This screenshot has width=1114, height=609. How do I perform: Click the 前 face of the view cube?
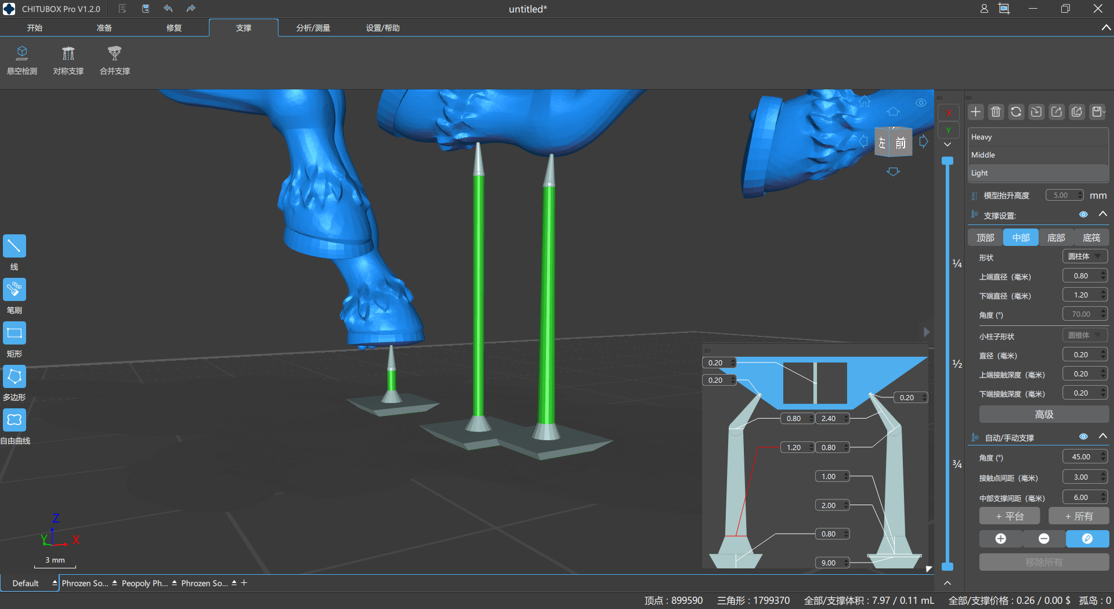tap(900, 143)
